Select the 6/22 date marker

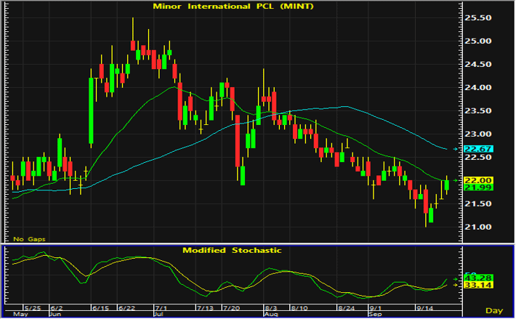pyautogui.click(x=126, y=308)
